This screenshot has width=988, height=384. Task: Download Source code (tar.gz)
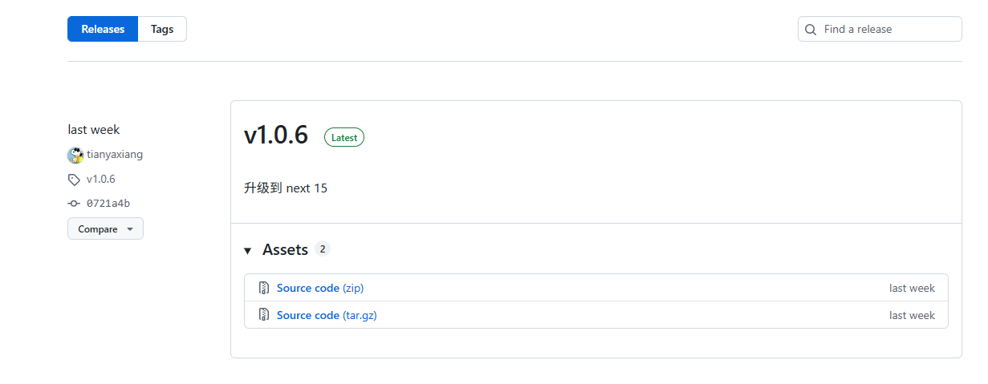[327, 315]
